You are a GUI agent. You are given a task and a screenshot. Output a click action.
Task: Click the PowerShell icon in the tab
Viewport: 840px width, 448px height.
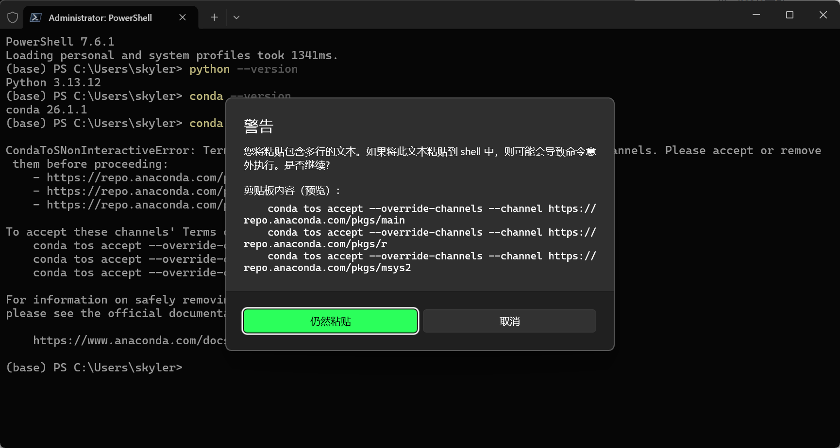(35, 17)
